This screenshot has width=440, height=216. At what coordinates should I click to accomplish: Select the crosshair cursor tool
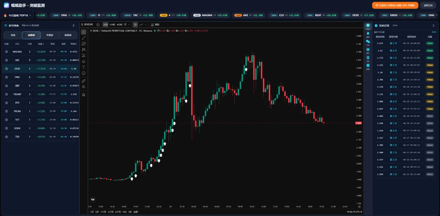84,32
